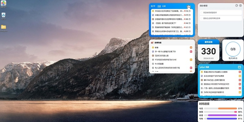244x122 pixels.
Task: Click the flame icon beside 342 万
Action: (x=185, y=23)
